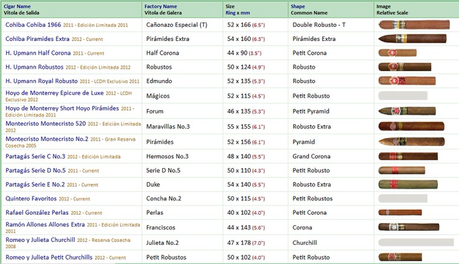The height and width of the screenshot is (264, 459).
Task: Sort by the Cigar Name column header
Action: [17, 7]
